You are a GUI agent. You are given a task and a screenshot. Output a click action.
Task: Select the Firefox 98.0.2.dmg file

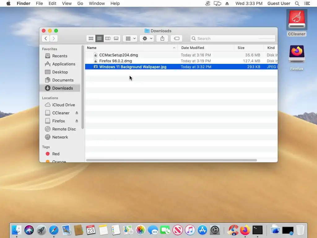point(181,61)
